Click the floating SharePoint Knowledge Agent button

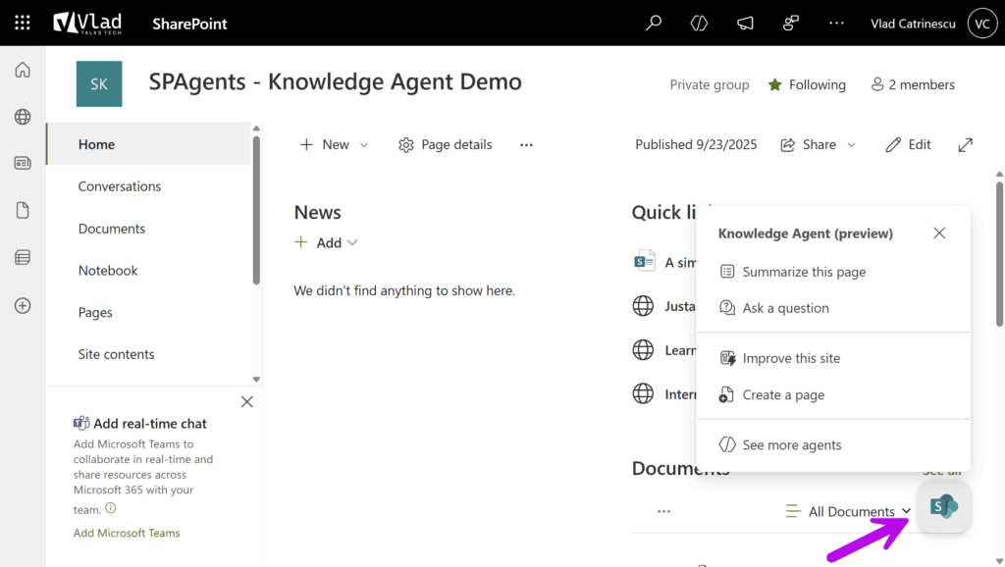tap(943, 506)
